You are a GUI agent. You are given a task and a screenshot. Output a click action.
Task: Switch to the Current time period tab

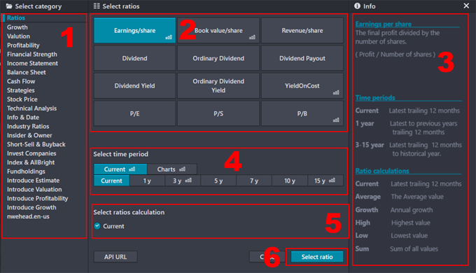tap(120, 169)
